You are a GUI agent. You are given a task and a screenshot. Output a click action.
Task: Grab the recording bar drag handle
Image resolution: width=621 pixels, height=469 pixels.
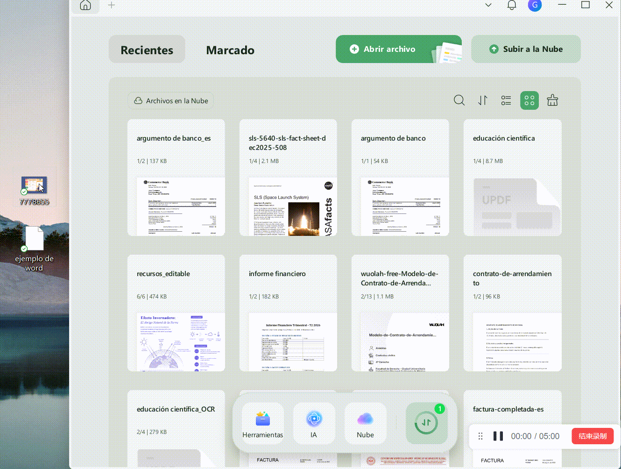(x=480, y=436)
